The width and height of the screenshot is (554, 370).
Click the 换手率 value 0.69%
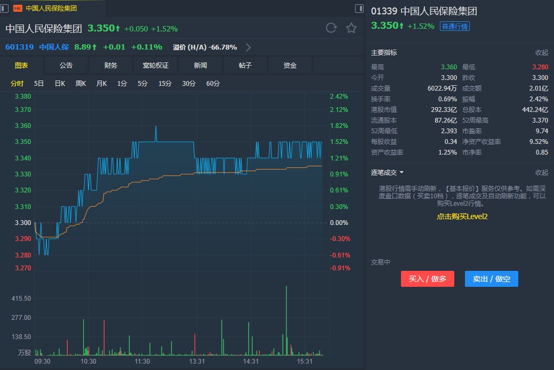[x=447, y=99]
